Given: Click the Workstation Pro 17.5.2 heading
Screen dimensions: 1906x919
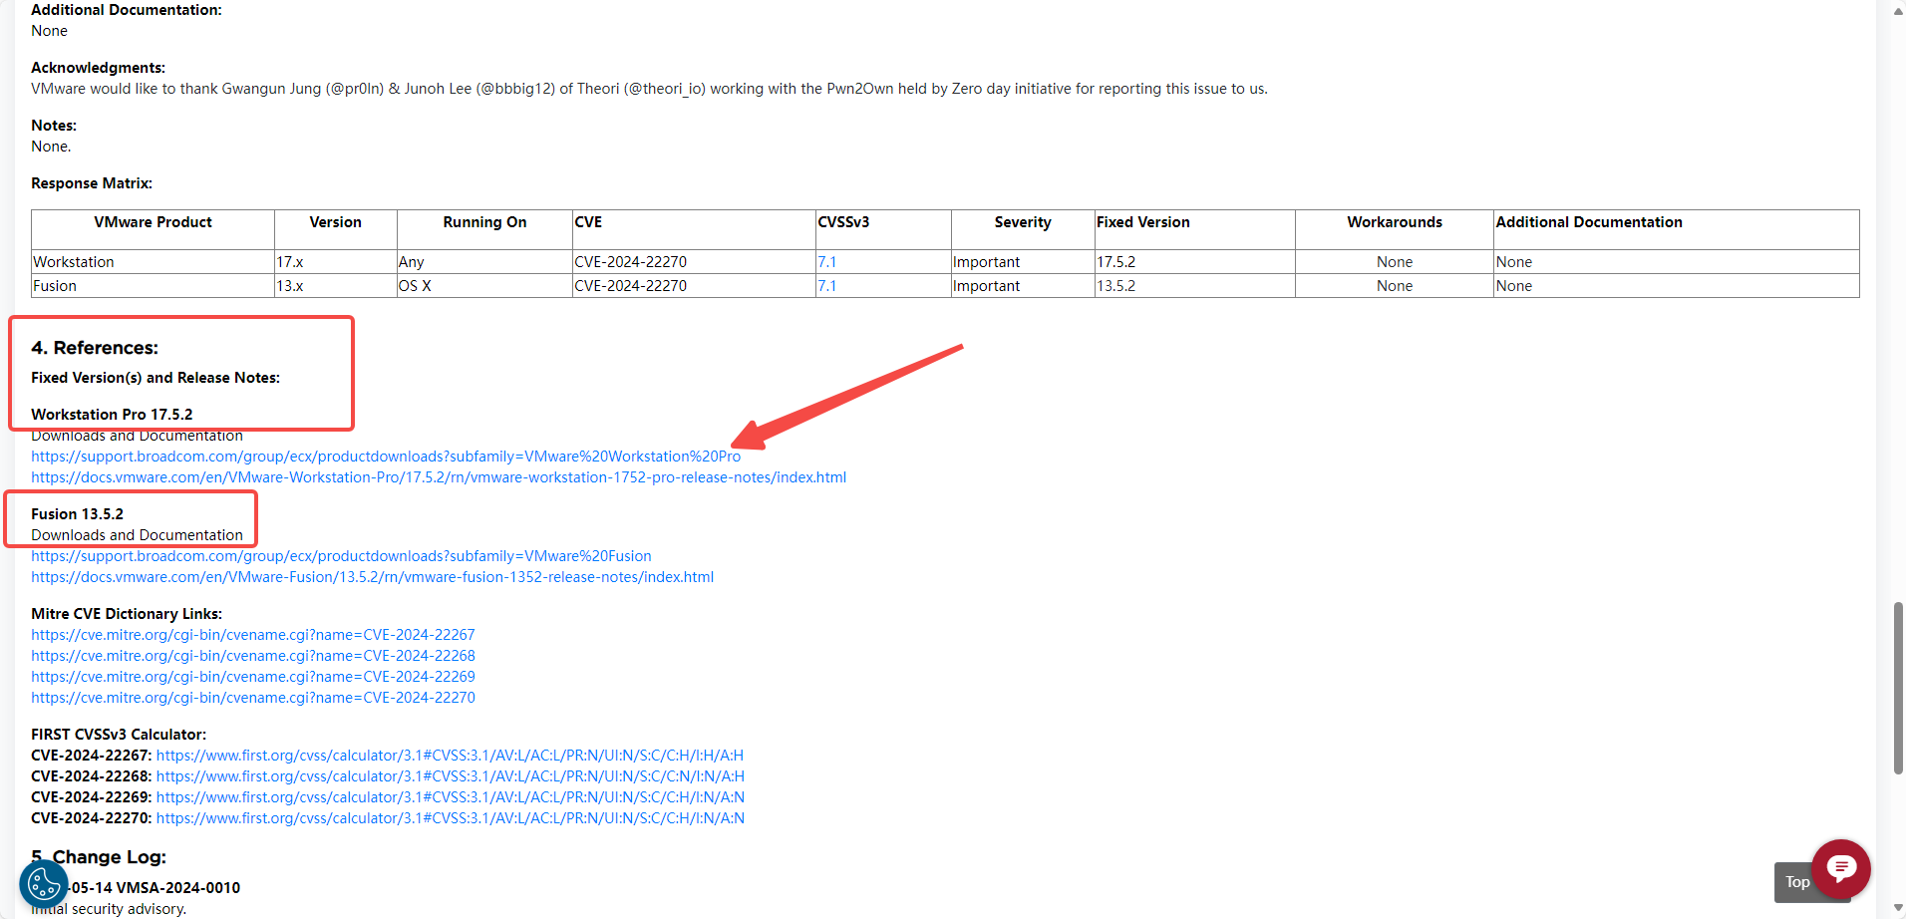Looking at the screenshot, I should pos(112,415).
